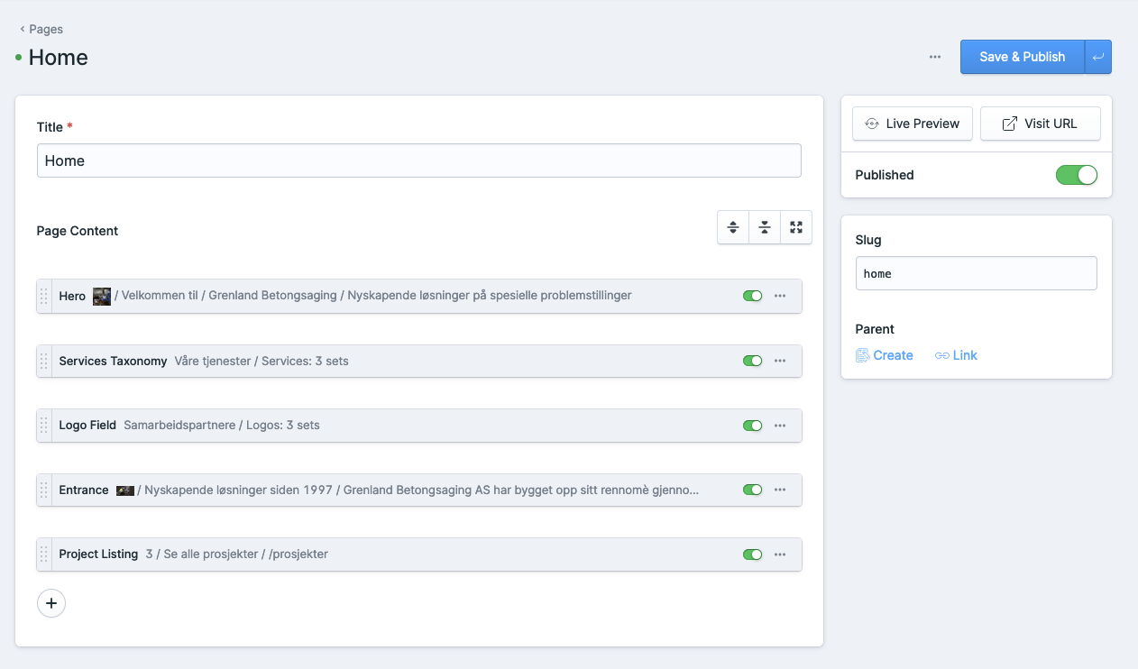Viewport: 1138px width, 669px height.
Task: Open the Services Taxonomy set options menu
Action: click(780, 361)
